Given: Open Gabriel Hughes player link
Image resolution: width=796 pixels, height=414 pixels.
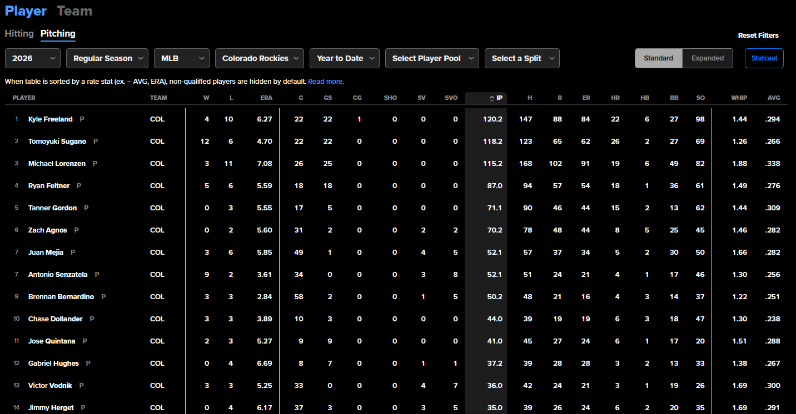Looking at the screenshot, I should [x=54, y=363].
